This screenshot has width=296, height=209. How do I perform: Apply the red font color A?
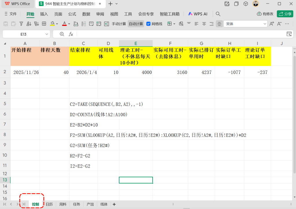[x=64, y=24]
